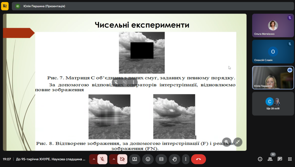Open camera options via its chevron

(113, 159)
